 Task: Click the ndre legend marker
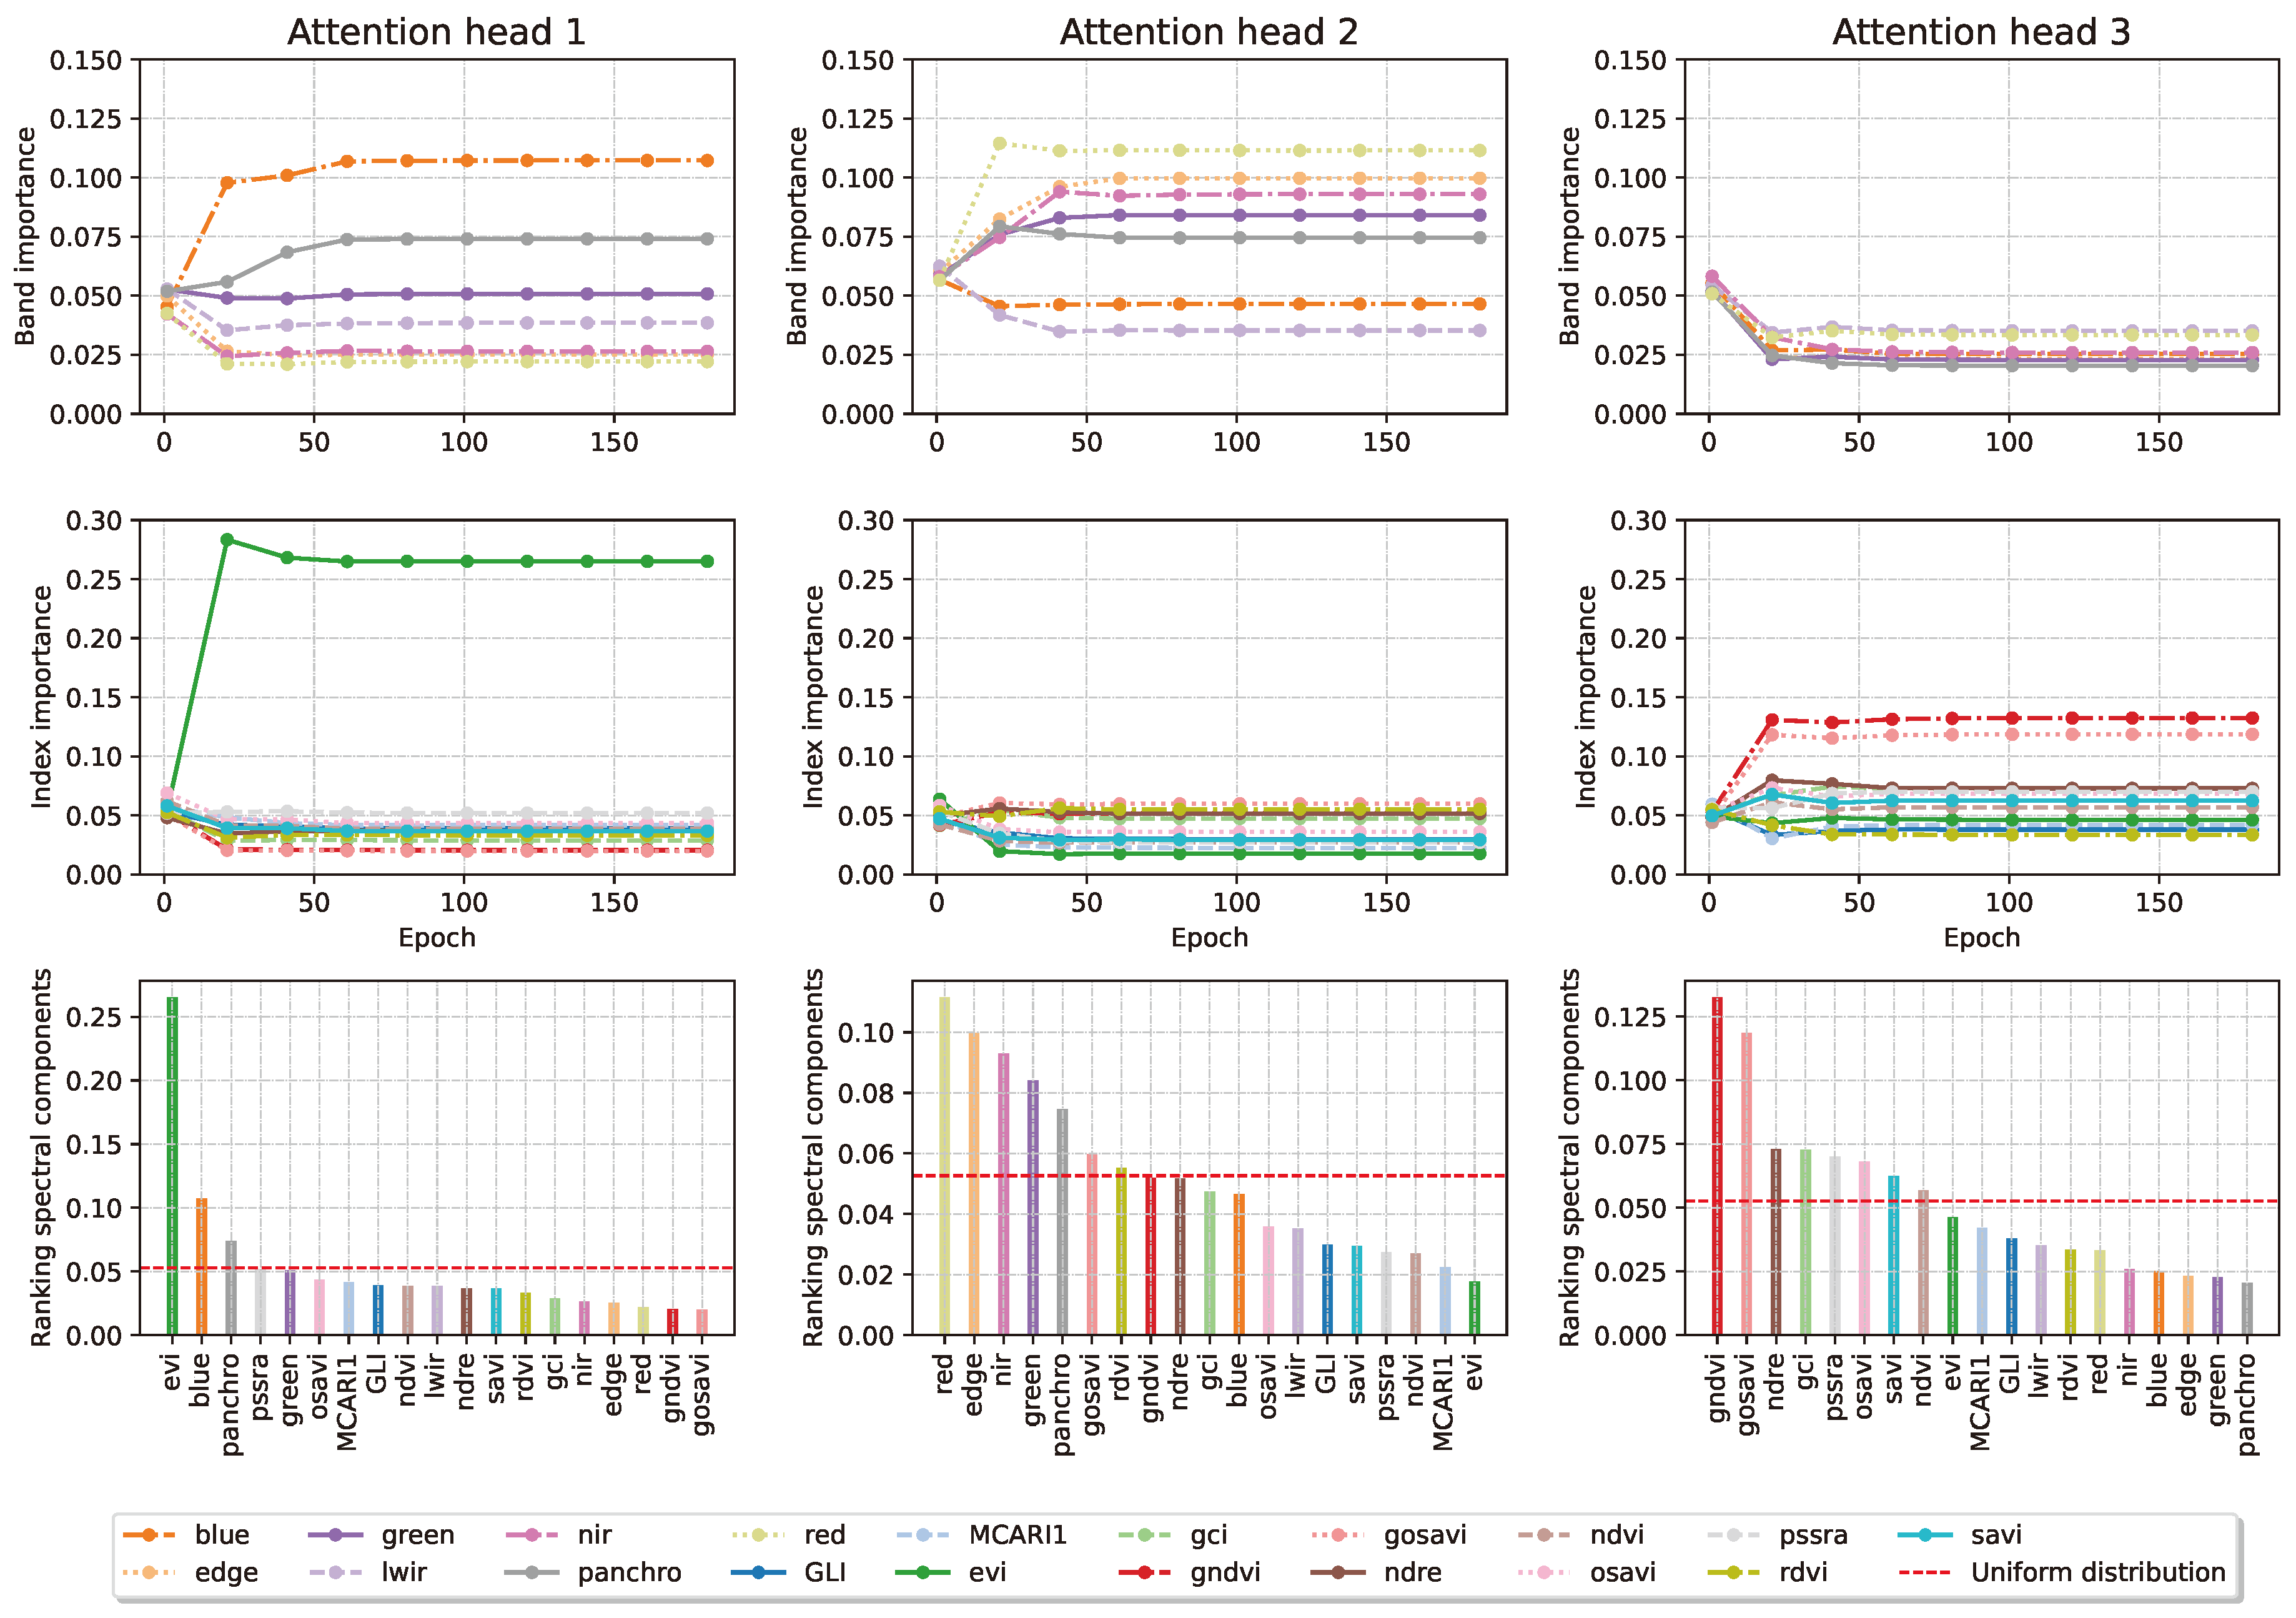click(x=1338, y=1573)
